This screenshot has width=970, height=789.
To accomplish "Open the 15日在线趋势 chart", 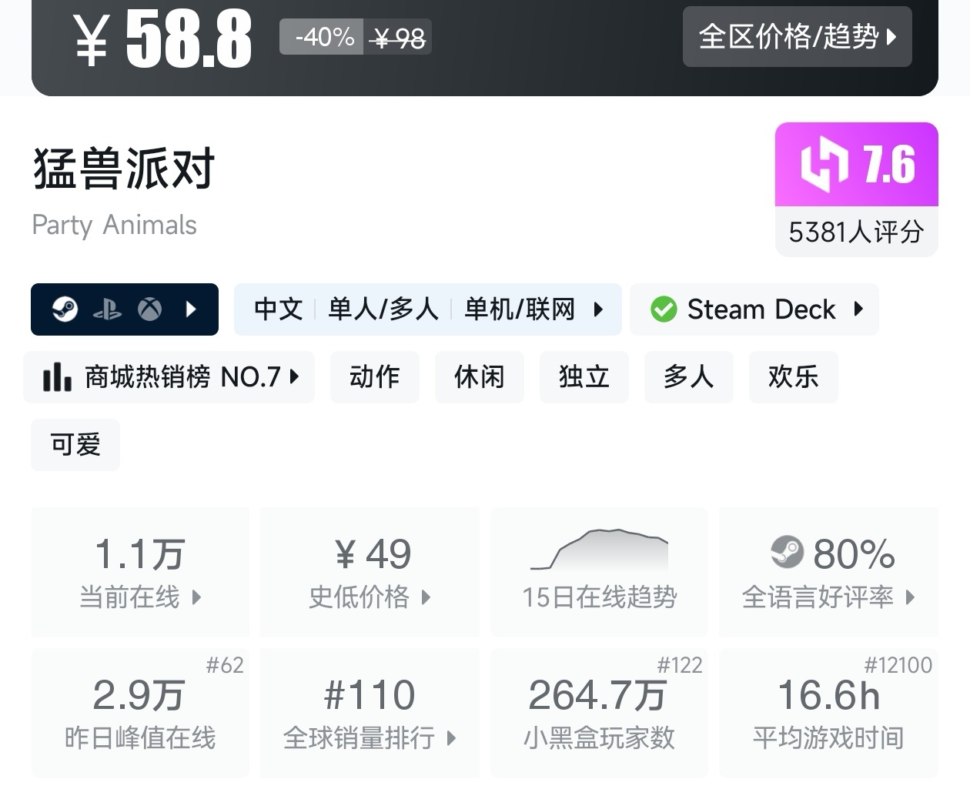I will (599, 573).
